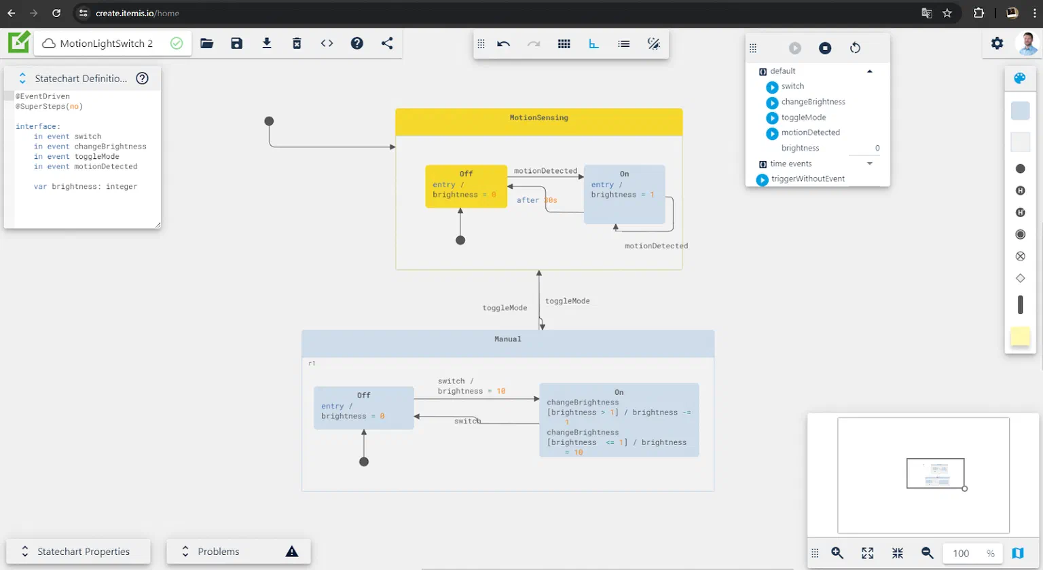Zoom in on the diagram
This screenshot has width=1043, height=570.
[837, 553]
